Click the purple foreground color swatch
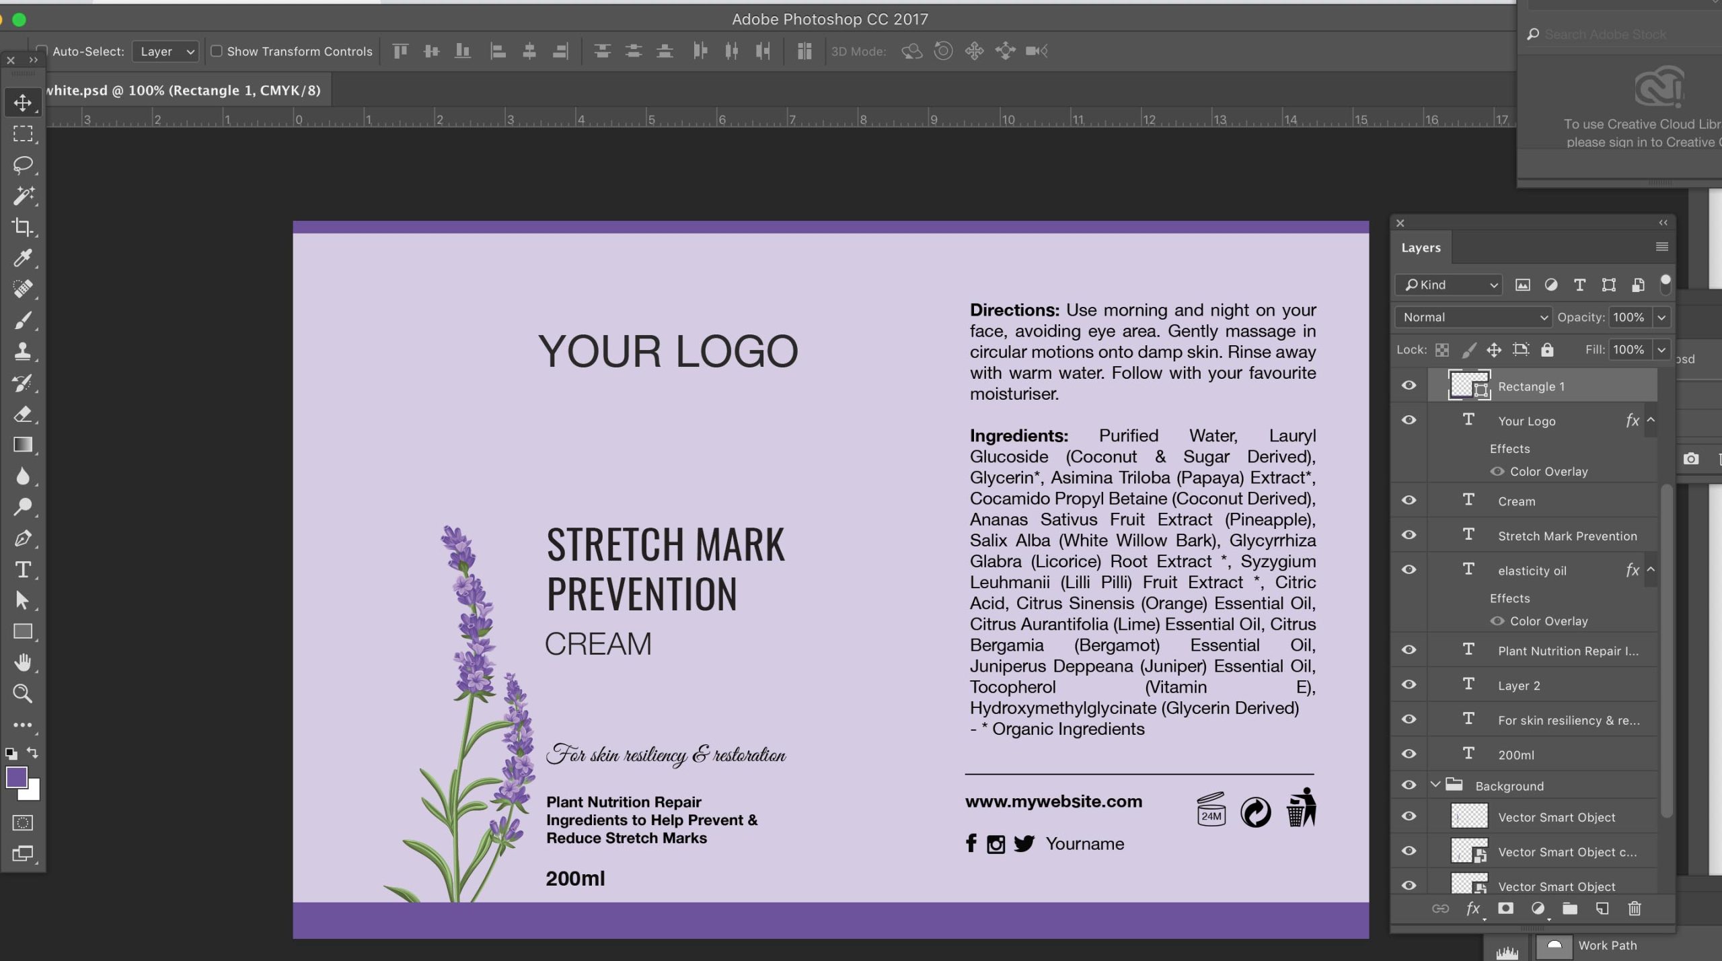This screenshot has width=1722, height=961. tap(16, 777)
